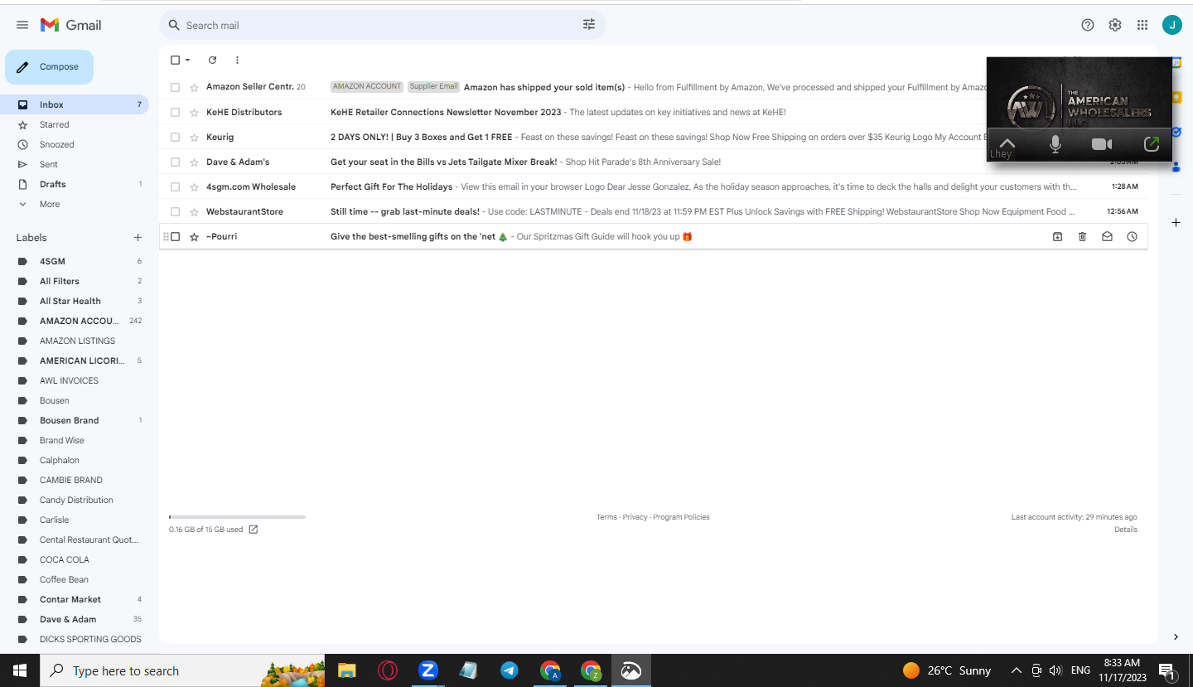Viewport: 1193px width, 687px height.
Task: Open the Dave & Adam label
Action: click(75, 619)
